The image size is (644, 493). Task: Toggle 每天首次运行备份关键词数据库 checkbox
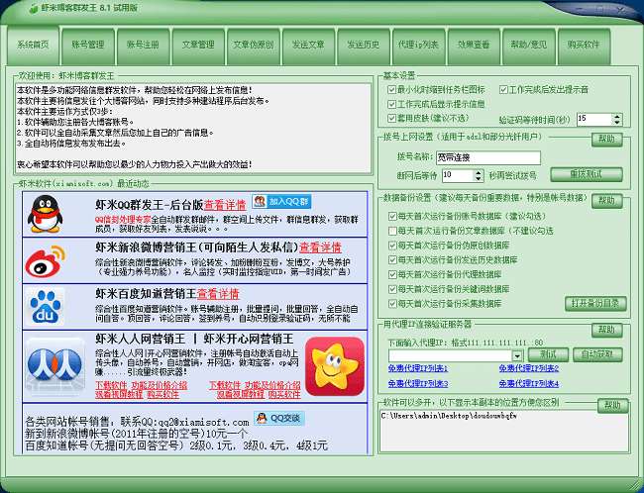coord(392,289)
